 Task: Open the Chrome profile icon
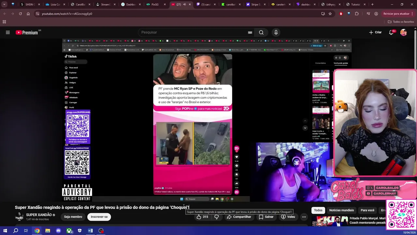[x=376, y=14]
